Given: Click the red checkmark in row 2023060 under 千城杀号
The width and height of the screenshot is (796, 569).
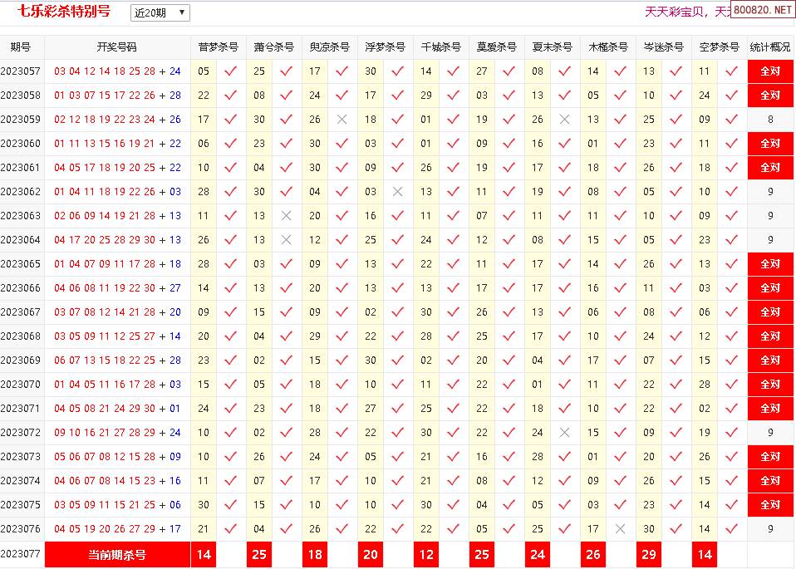Looking at the screenshot, I should [x=454, y=143].
